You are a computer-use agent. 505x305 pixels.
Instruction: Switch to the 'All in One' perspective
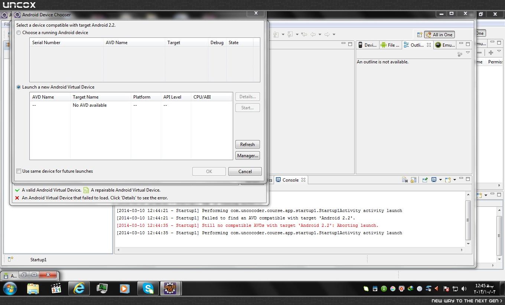click(x=439, y=34)
